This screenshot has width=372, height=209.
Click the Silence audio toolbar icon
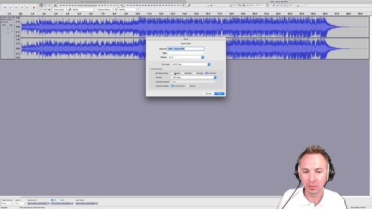click(252, 5)
